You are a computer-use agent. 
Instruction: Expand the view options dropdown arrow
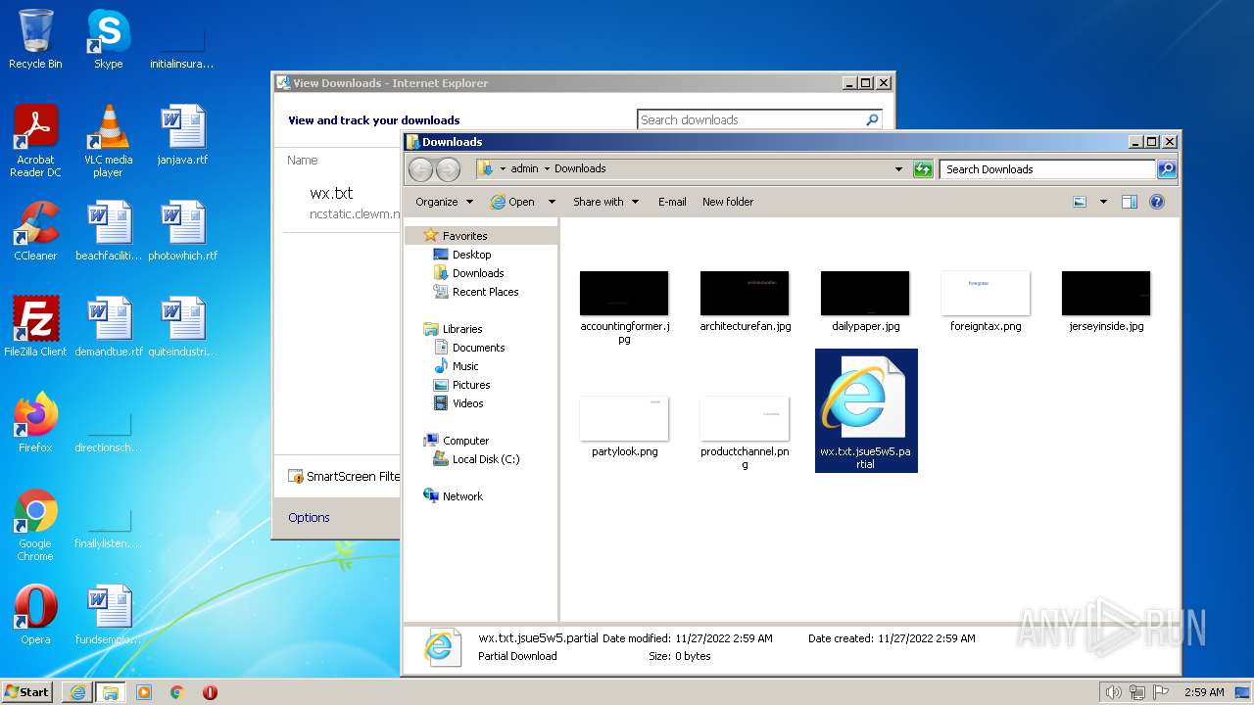pyautogui.click(x=1103, y=202)
